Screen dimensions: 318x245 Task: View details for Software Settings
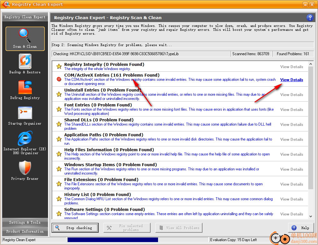coord(292,214)
